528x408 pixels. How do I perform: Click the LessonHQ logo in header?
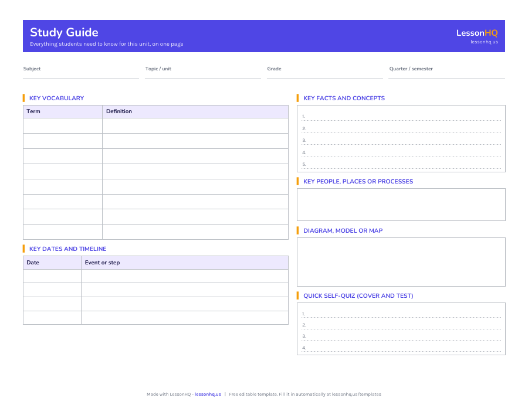477,33
